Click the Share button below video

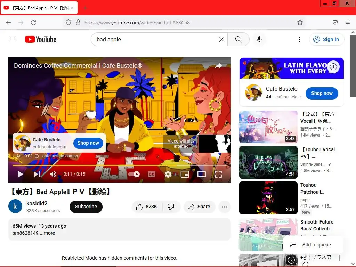(199, 207)
